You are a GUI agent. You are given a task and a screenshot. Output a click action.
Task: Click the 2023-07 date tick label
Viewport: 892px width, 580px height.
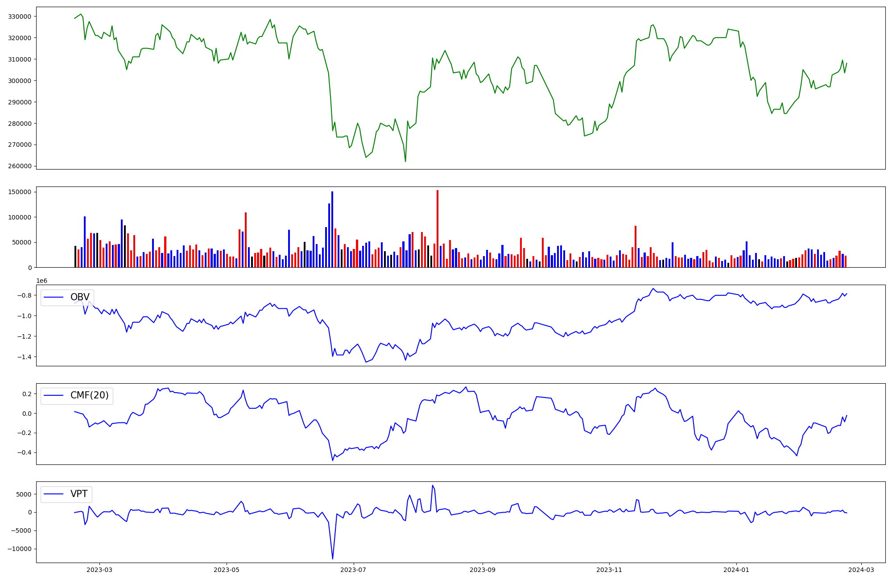(x=354, y=570)
